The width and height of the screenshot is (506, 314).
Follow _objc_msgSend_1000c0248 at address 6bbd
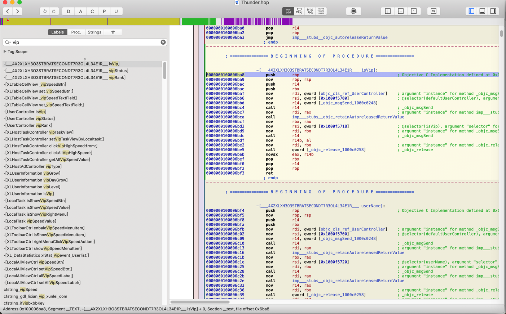pos(348,103)
